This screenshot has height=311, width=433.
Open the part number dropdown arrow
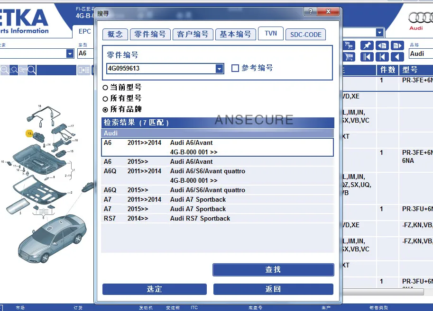pos(219,69)
